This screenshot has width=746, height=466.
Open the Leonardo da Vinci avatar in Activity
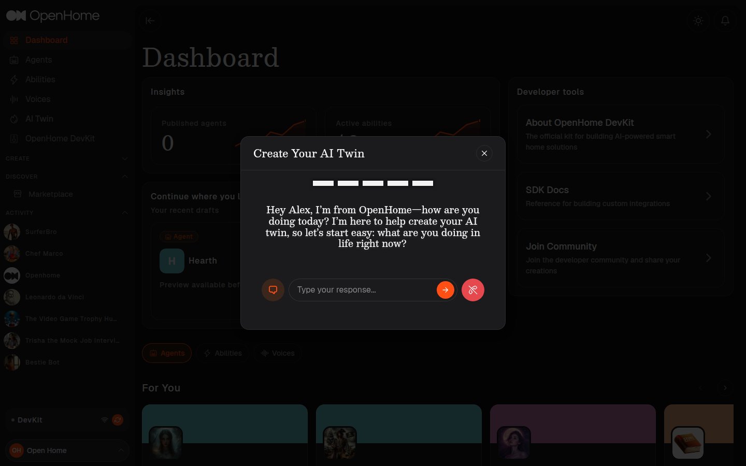point(12,297)
